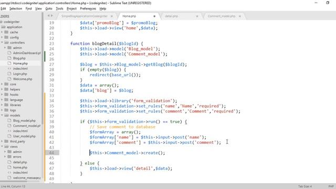Expand the language folder arrow

[2, 100]
